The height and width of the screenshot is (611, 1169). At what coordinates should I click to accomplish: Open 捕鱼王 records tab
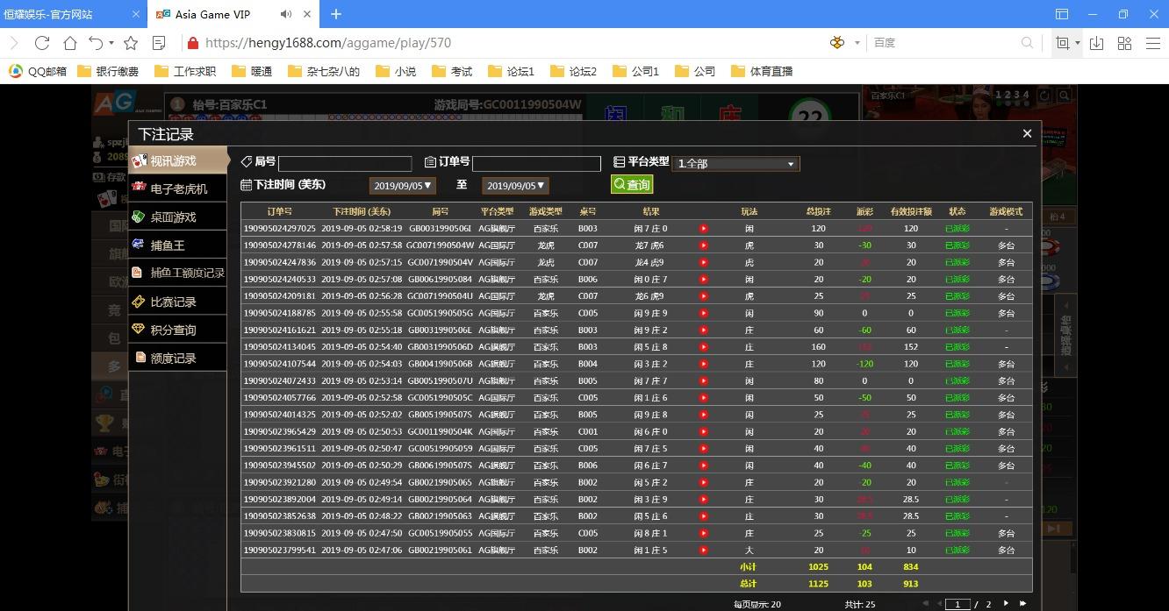167,245
